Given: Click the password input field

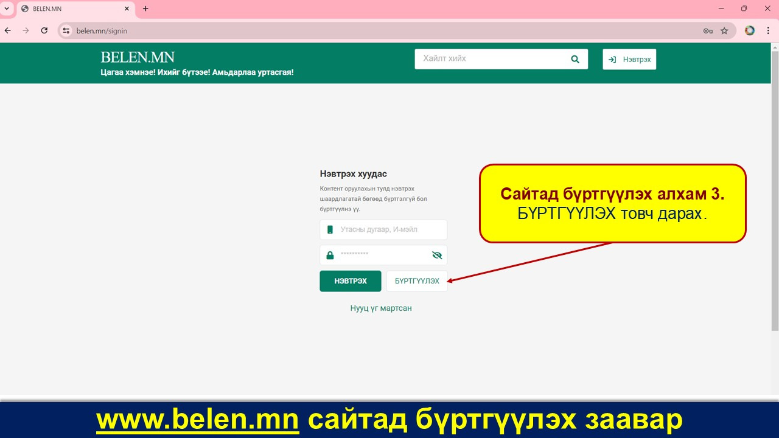Looking at the screenshot, I should (383, 255).
